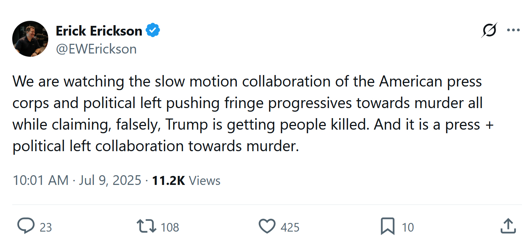Toggle the bookmark icon on this post
Image resolution: width=532 pixels, height=242 pixels.
pyautogui.click(x=388, y=227)
